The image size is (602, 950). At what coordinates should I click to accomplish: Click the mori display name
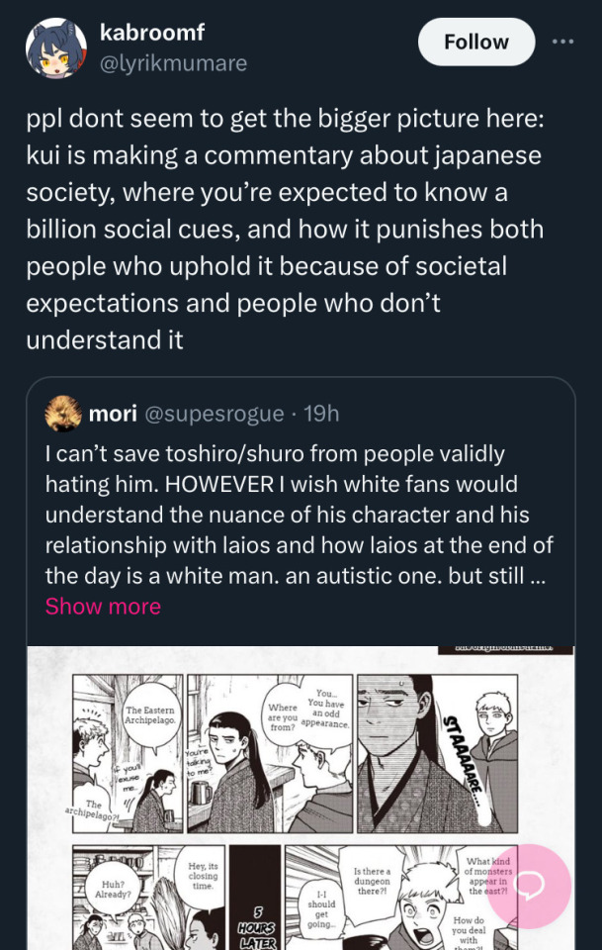113,414
